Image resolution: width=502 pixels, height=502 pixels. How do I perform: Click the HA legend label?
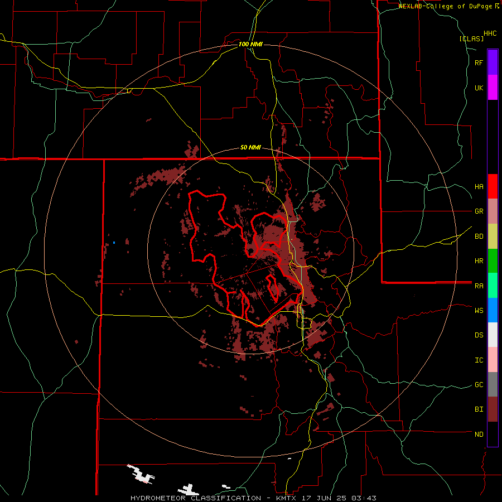[x=479, y=186]
